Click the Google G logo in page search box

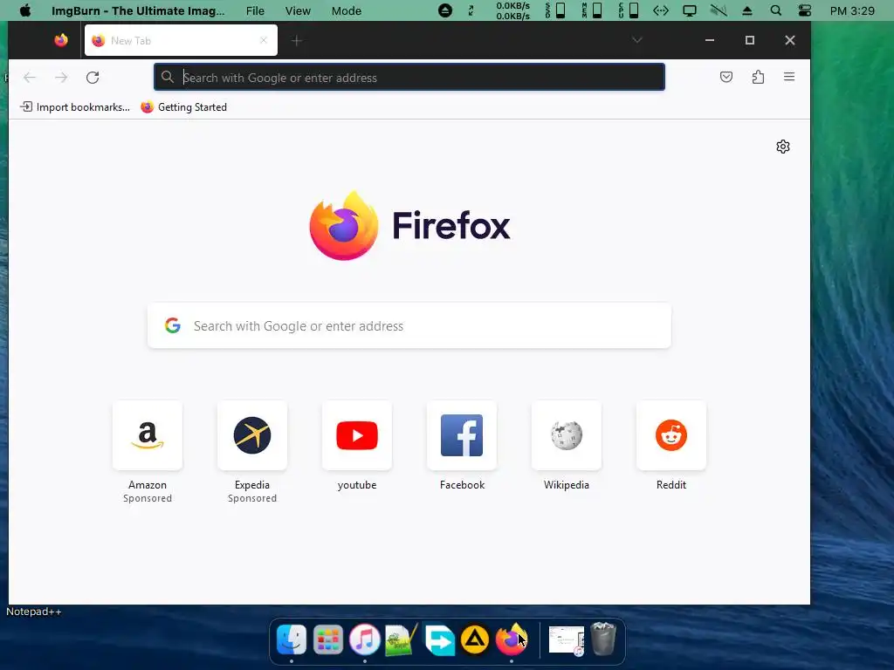tap(173, 325)
